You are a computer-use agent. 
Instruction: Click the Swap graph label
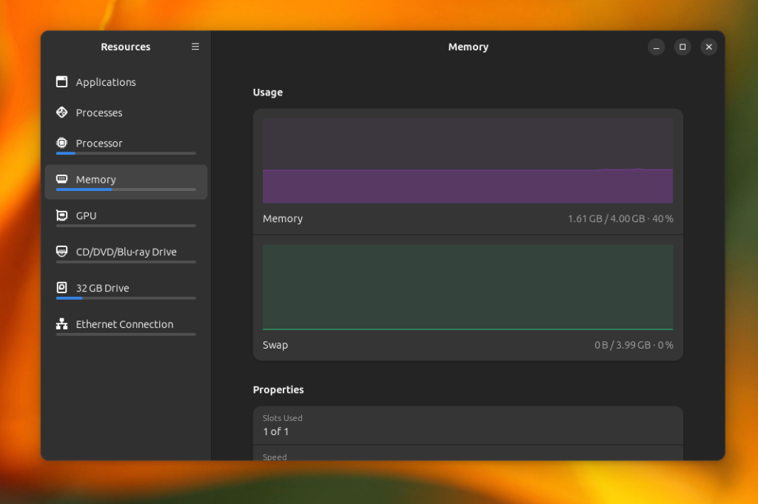(x=275, y=345)
